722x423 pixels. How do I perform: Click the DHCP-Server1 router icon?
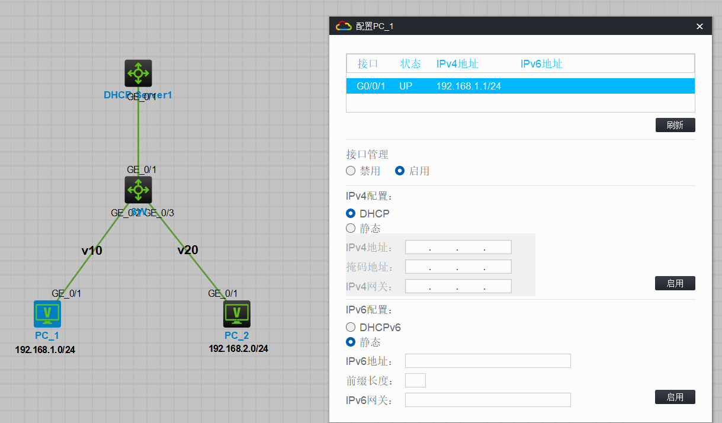pos(138,73)
